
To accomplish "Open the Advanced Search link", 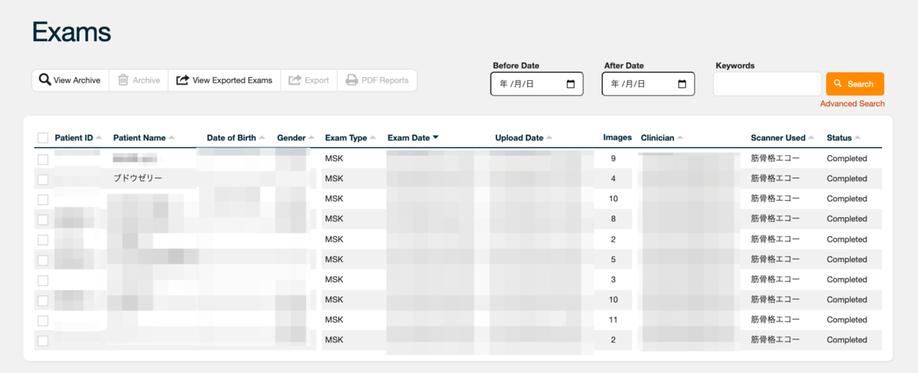I will tap(852, 103).
